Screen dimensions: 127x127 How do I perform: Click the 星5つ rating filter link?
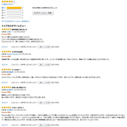click(x=4, y=8)
